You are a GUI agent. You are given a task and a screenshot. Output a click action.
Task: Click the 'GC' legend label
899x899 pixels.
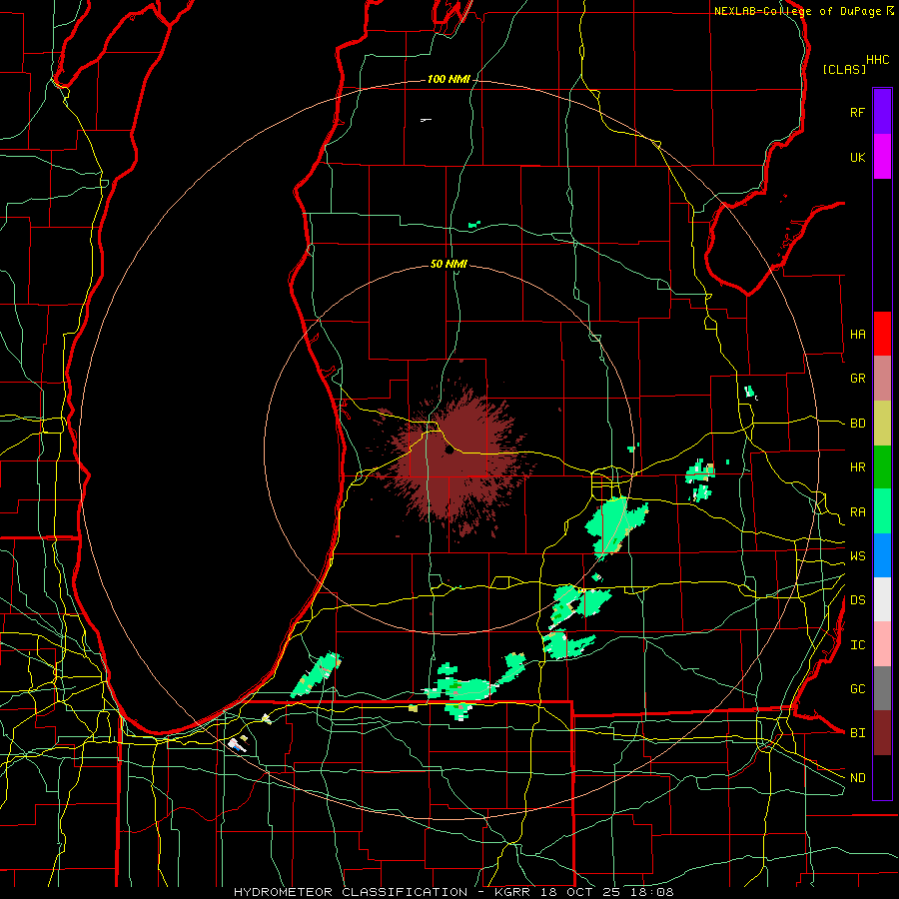tap(857, 688)
